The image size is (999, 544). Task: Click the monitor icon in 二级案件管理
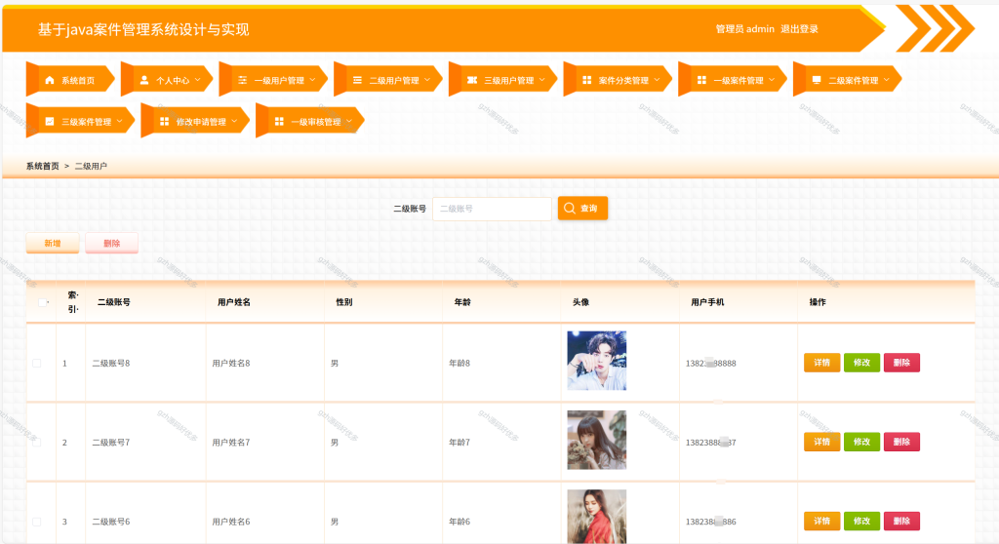tap(817, 80)
